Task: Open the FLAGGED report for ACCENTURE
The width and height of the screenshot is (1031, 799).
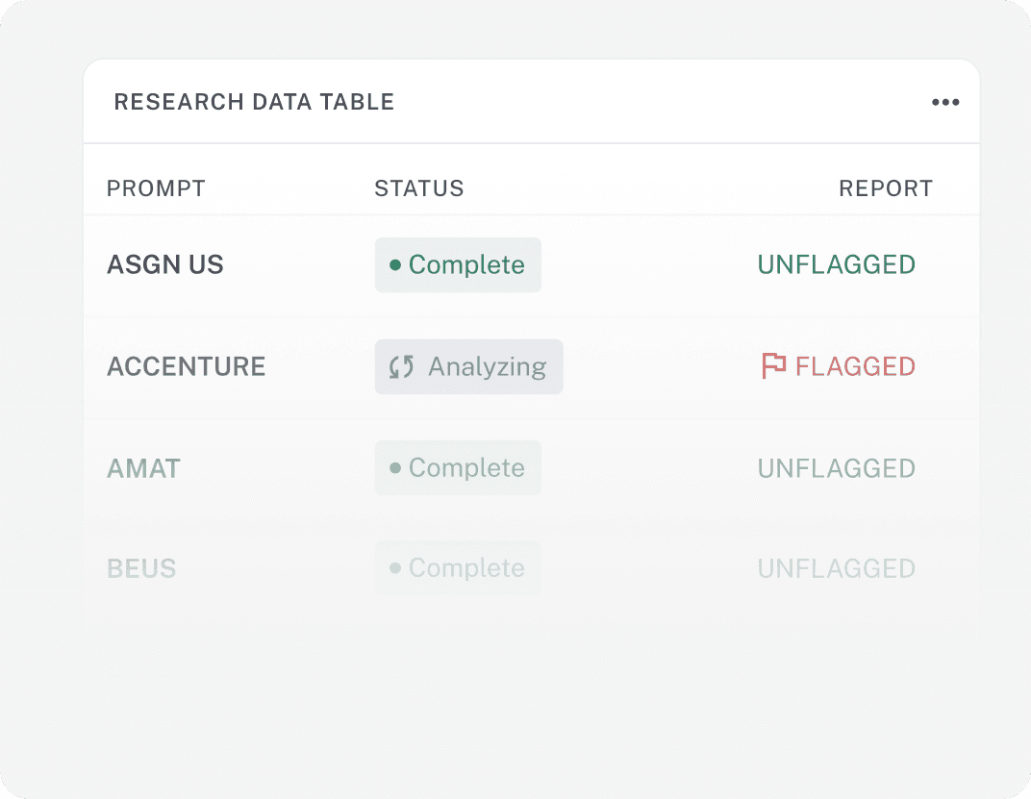Action: (x=839, y=366)
